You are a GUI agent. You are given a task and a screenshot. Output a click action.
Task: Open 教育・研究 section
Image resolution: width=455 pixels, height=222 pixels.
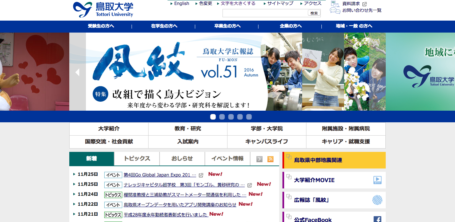point(188,129)
